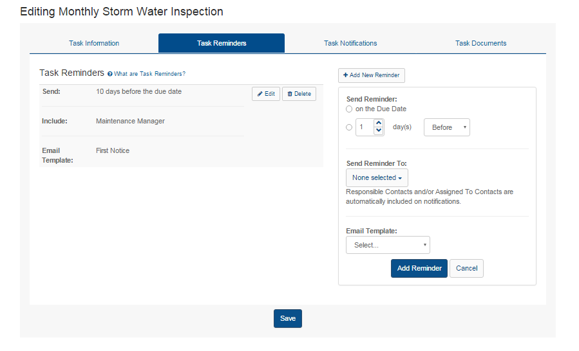Click the plus icon on Add New Reminder
The width and height of the screenshot is (579, 351).
(x=345, y=75)
